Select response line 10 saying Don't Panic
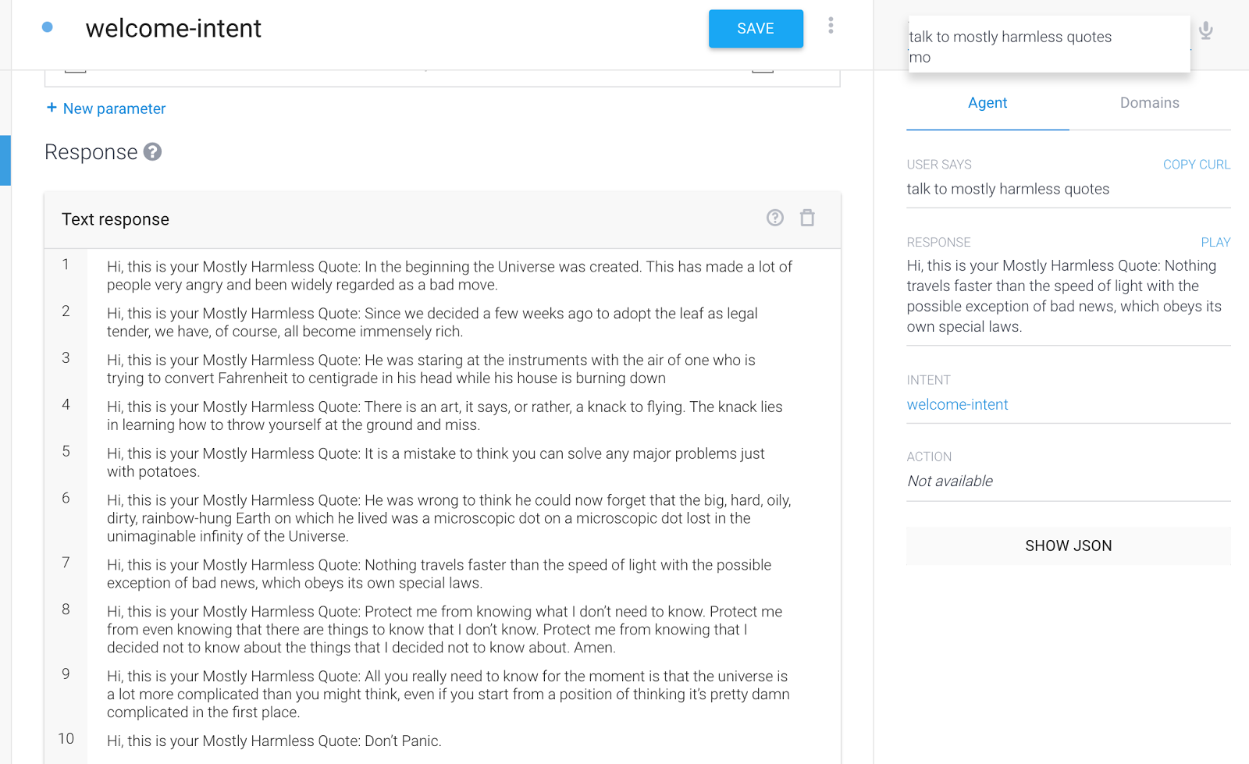1249x764 pixels. point(274,741)
